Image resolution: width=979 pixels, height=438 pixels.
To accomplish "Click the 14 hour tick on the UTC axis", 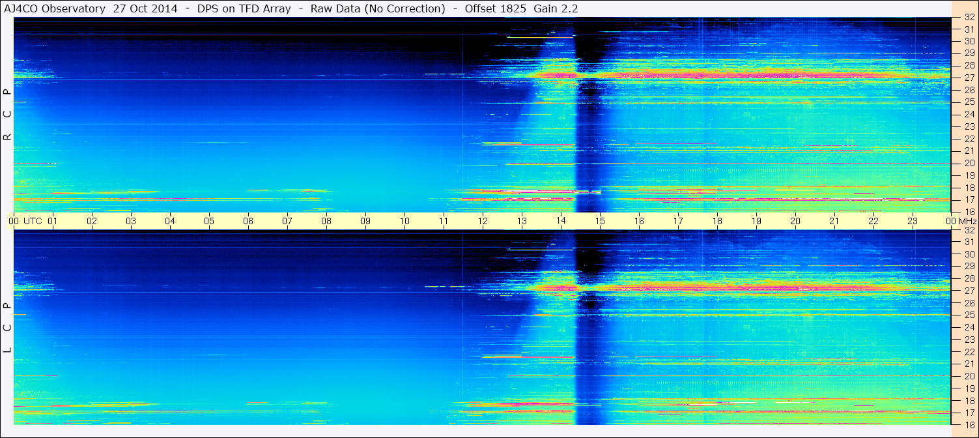I will (x=561, y=221).
